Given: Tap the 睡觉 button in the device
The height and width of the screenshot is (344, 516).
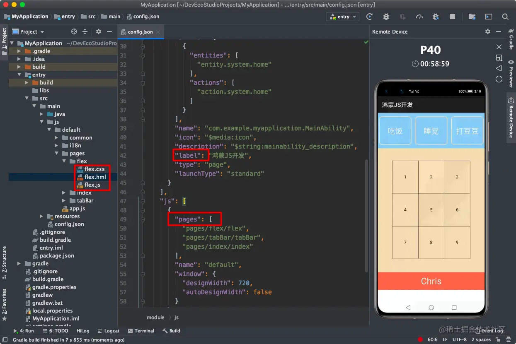Looking at the screenshot, I should click(x=431, y=131).
